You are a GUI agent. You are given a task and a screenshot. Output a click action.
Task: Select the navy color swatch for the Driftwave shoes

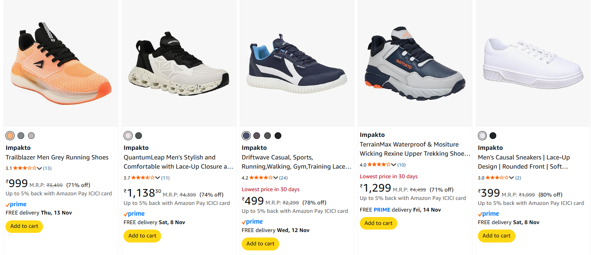(x=246, y=136)
